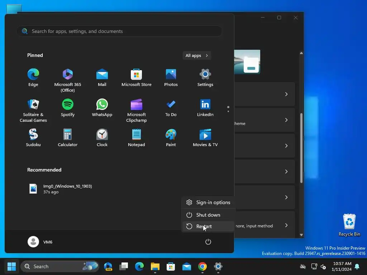Open the VM6 user account menu
Viewport: 367px width, 275px height.
click(40, 242)
